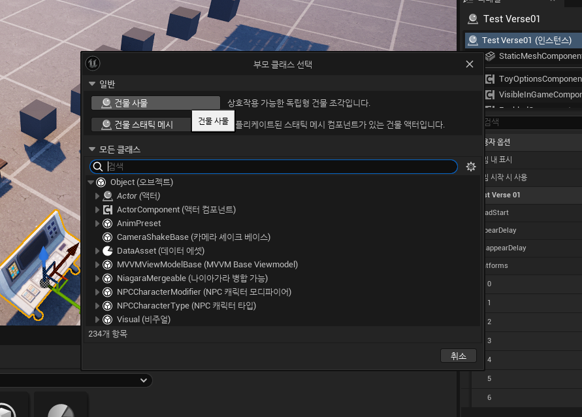Click the AnimPreset class icon
Viewport: 582px width, 417px height.
pyautogui.click(x=108, y=224)
